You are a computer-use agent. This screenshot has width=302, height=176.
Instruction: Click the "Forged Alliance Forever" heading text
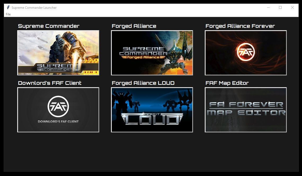240,26
